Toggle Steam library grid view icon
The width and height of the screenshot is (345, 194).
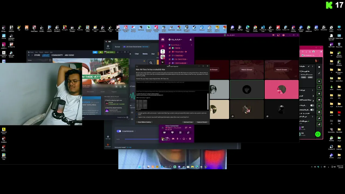50,60
